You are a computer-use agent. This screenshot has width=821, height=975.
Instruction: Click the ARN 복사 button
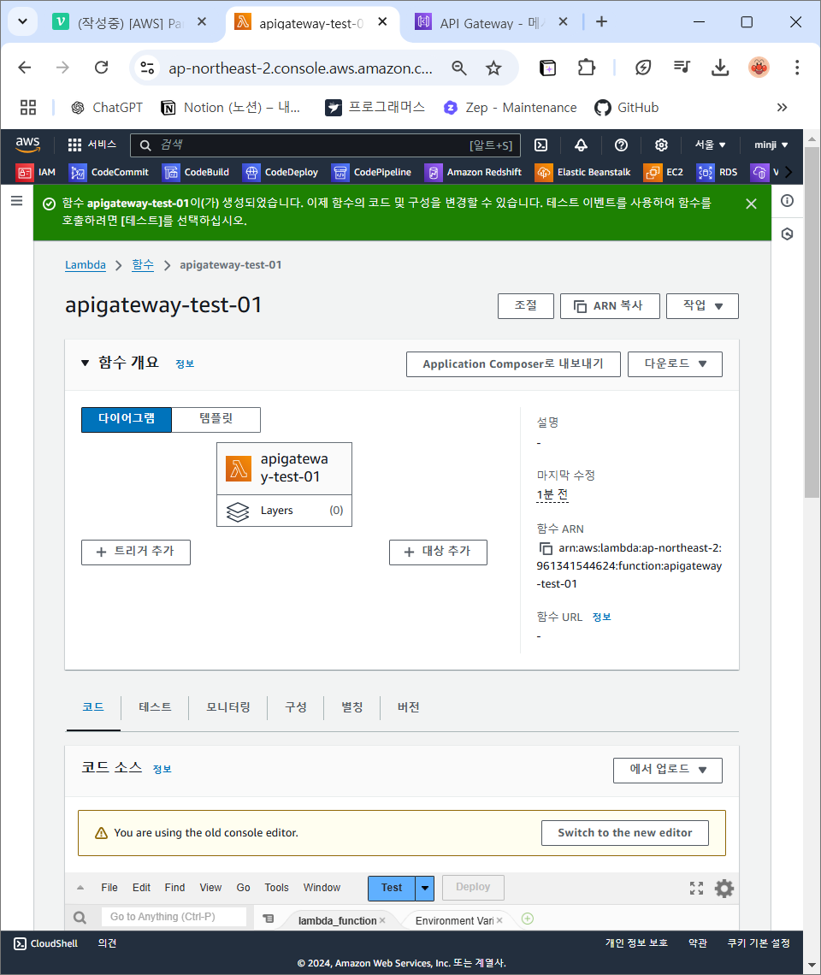pyautogui.click(x=610, y=306)
